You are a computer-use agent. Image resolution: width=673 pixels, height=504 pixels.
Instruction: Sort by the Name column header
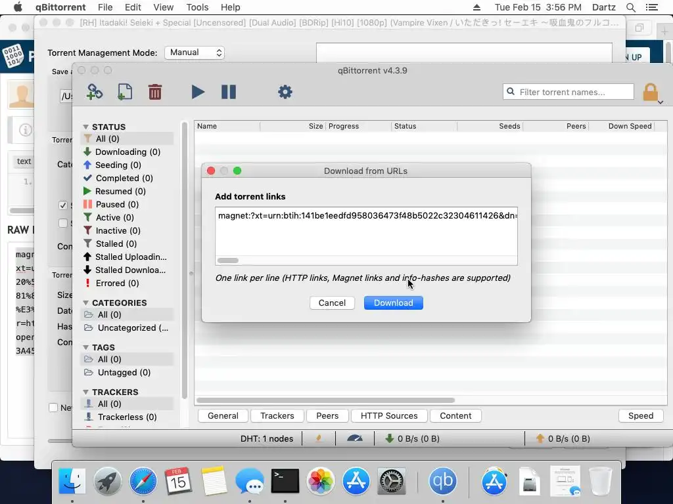point(227,126)
